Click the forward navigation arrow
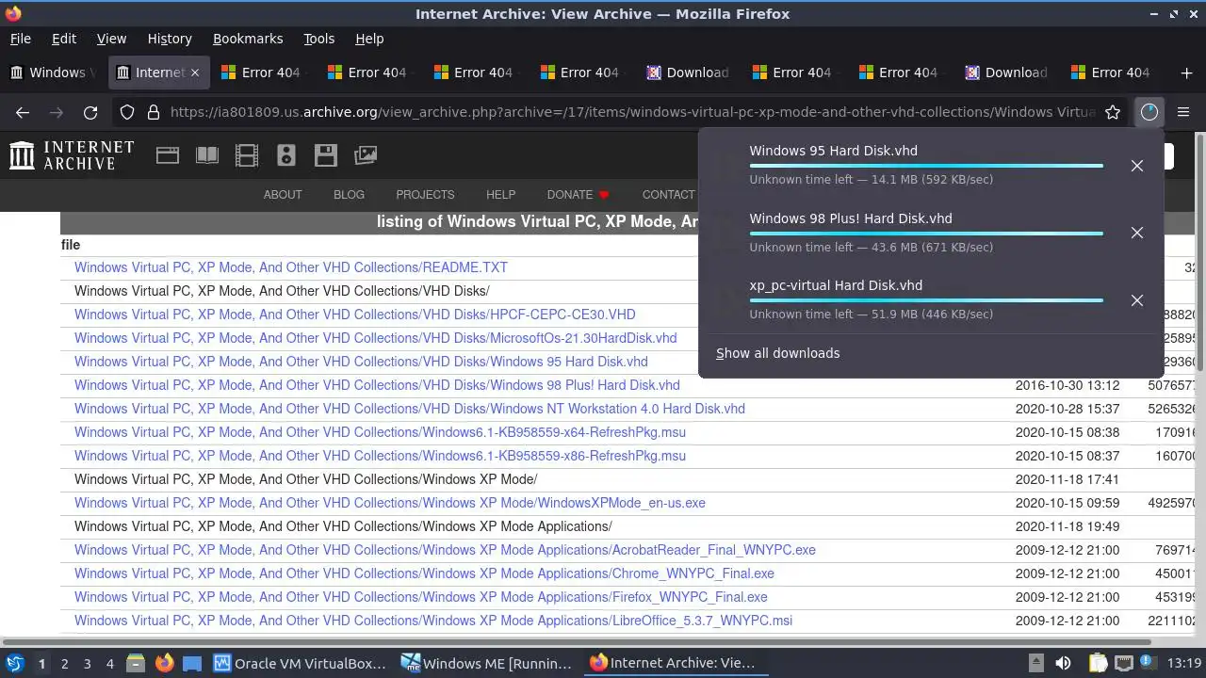Screen dimensions: 1206x678 point(57,112)
